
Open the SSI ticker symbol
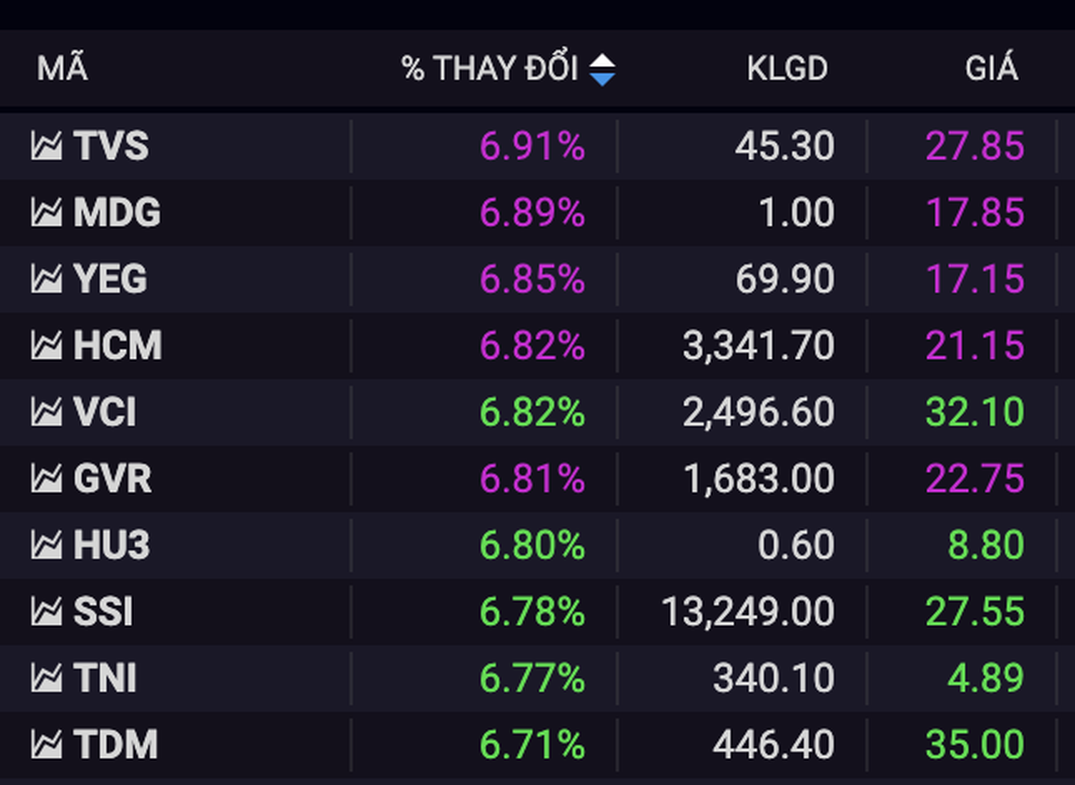102,612
